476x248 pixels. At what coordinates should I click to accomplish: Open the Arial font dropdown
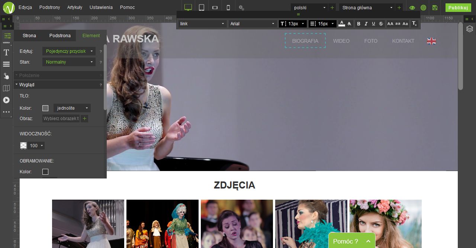252,24
